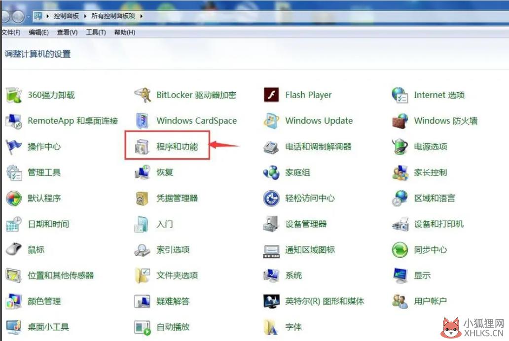Screen dimensions: 509x341
Task: Open the 电话和调制解调器 icon
Action: (x=271, y=147)
